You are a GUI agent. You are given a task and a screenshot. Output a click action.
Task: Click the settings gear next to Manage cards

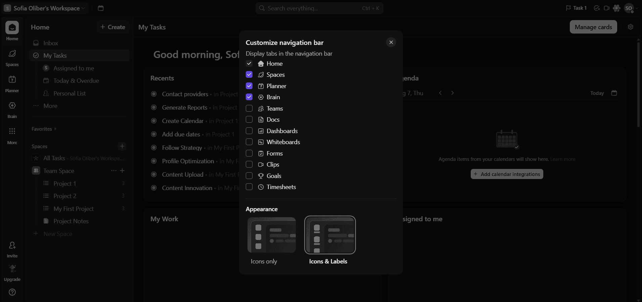pos(630,27)
